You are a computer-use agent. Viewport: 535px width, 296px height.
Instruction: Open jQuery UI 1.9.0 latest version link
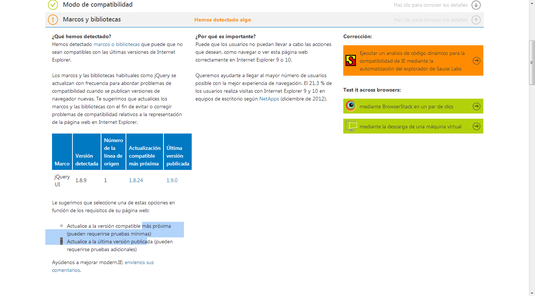click(172, 180)
